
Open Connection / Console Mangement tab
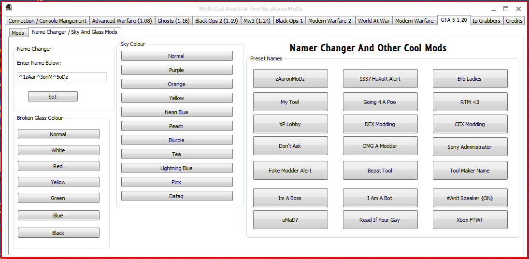click(x=47, y=21)
